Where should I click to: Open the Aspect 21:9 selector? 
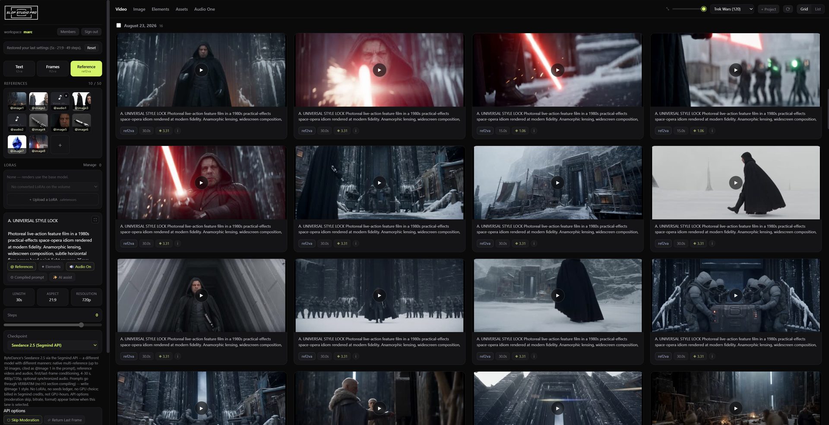(x=53, y=297)
